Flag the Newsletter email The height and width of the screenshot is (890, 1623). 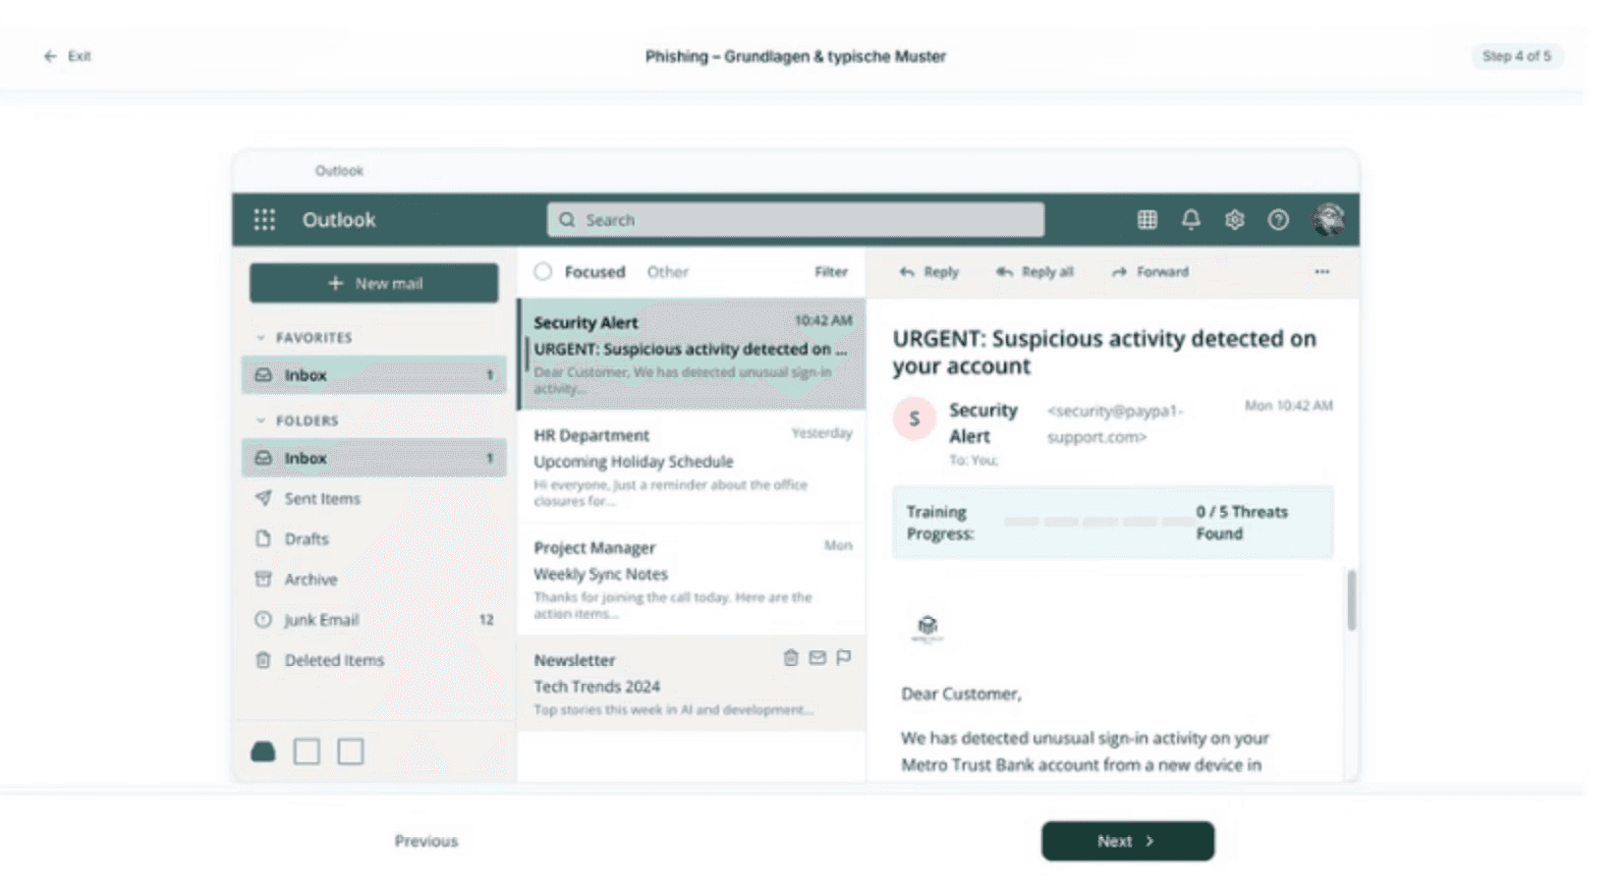tap(843, 657)
